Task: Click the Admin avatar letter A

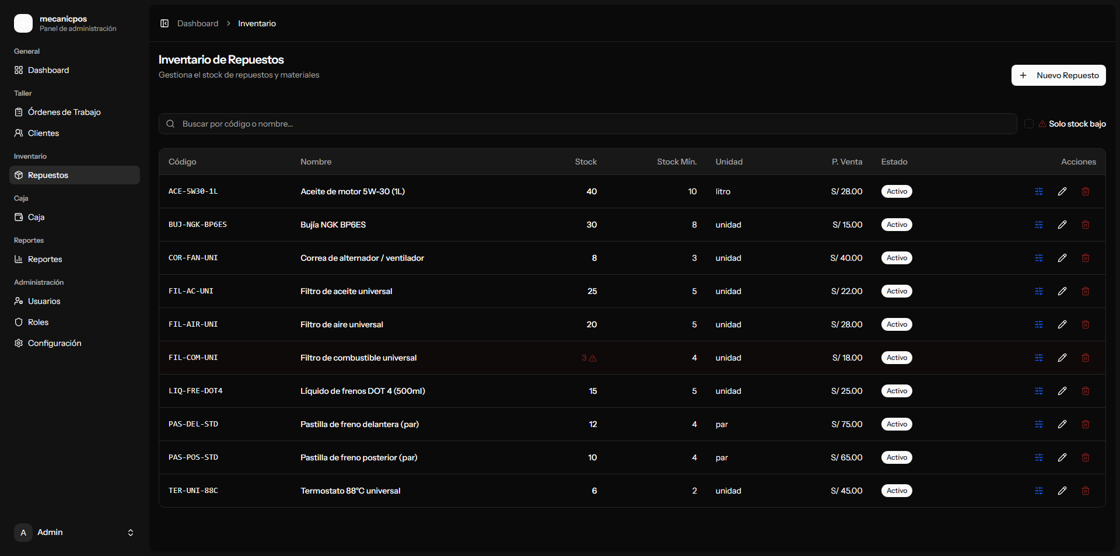Action: [23, 533]
